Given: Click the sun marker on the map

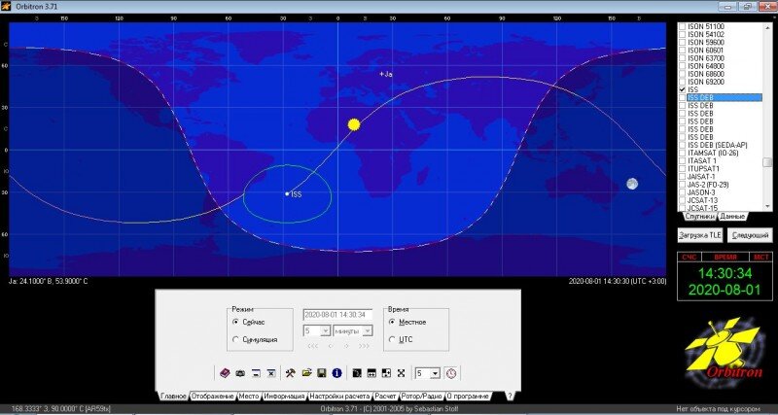Looking at the screenshot, I should pyautogui.click(x=354, y=124).
